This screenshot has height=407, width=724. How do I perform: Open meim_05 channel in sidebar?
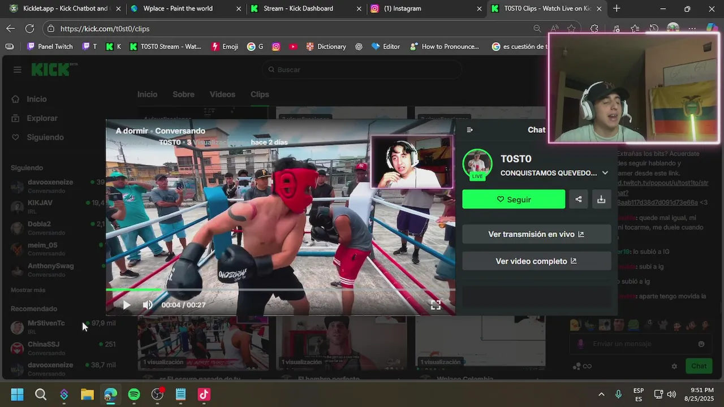pyautogui.click(x=57, y=248)
